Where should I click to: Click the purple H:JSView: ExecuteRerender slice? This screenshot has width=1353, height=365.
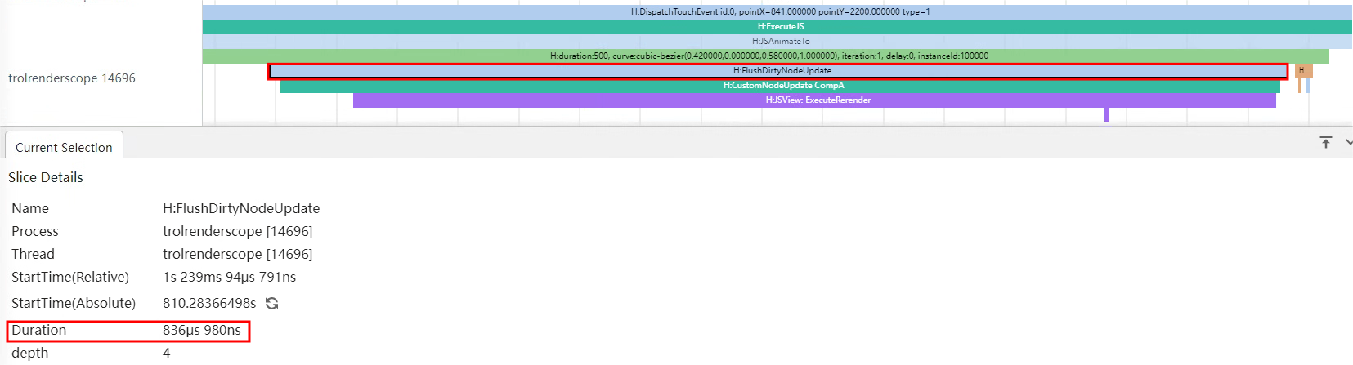tap(817, 100)
